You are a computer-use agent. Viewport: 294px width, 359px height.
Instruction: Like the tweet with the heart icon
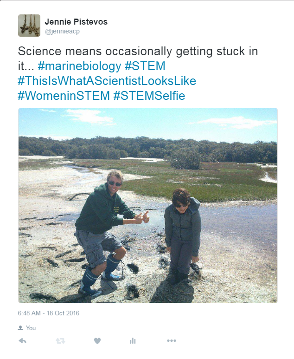97,341
